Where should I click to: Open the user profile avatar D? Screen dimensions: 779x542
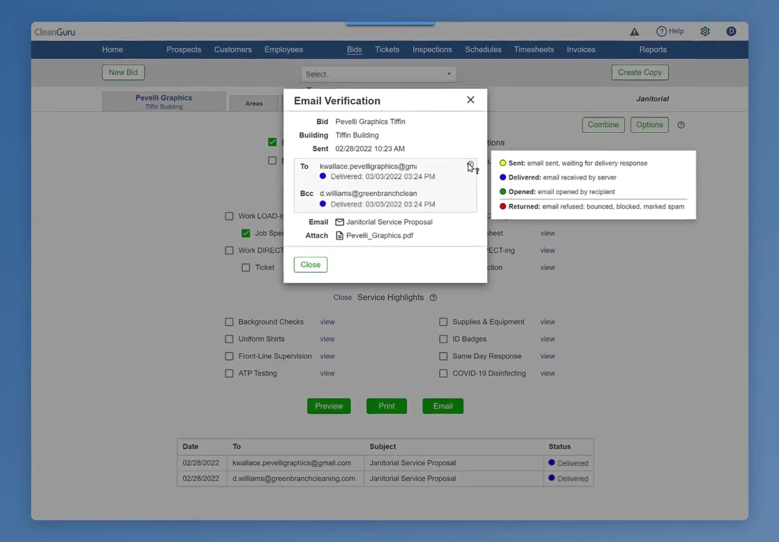[x=731, y=31]
